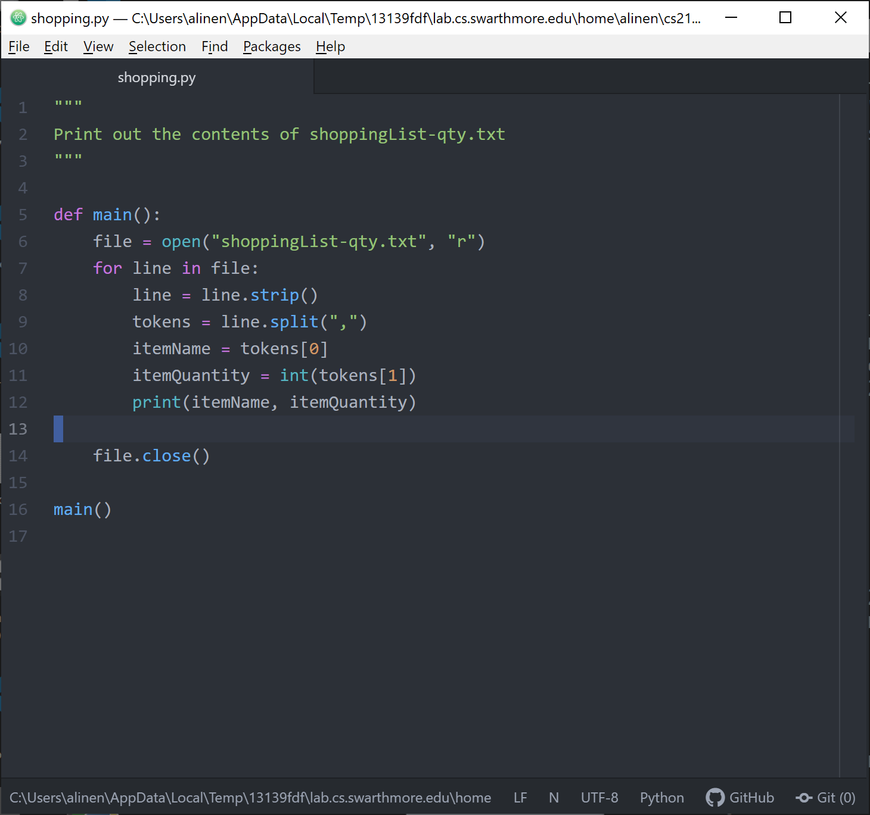Click on 'file.close()' line
Screen dimensions: 870x815
pyautogui.click(x=151, y=456)
